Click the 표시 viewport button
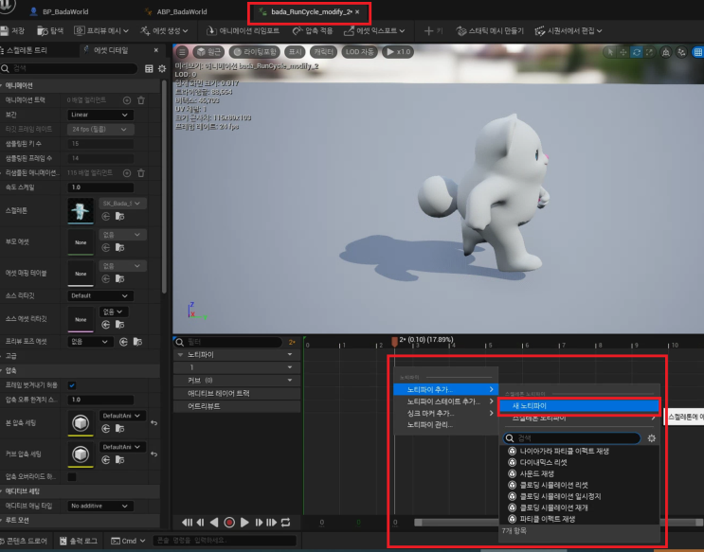The image size is (704, 552). click(295, 52)
